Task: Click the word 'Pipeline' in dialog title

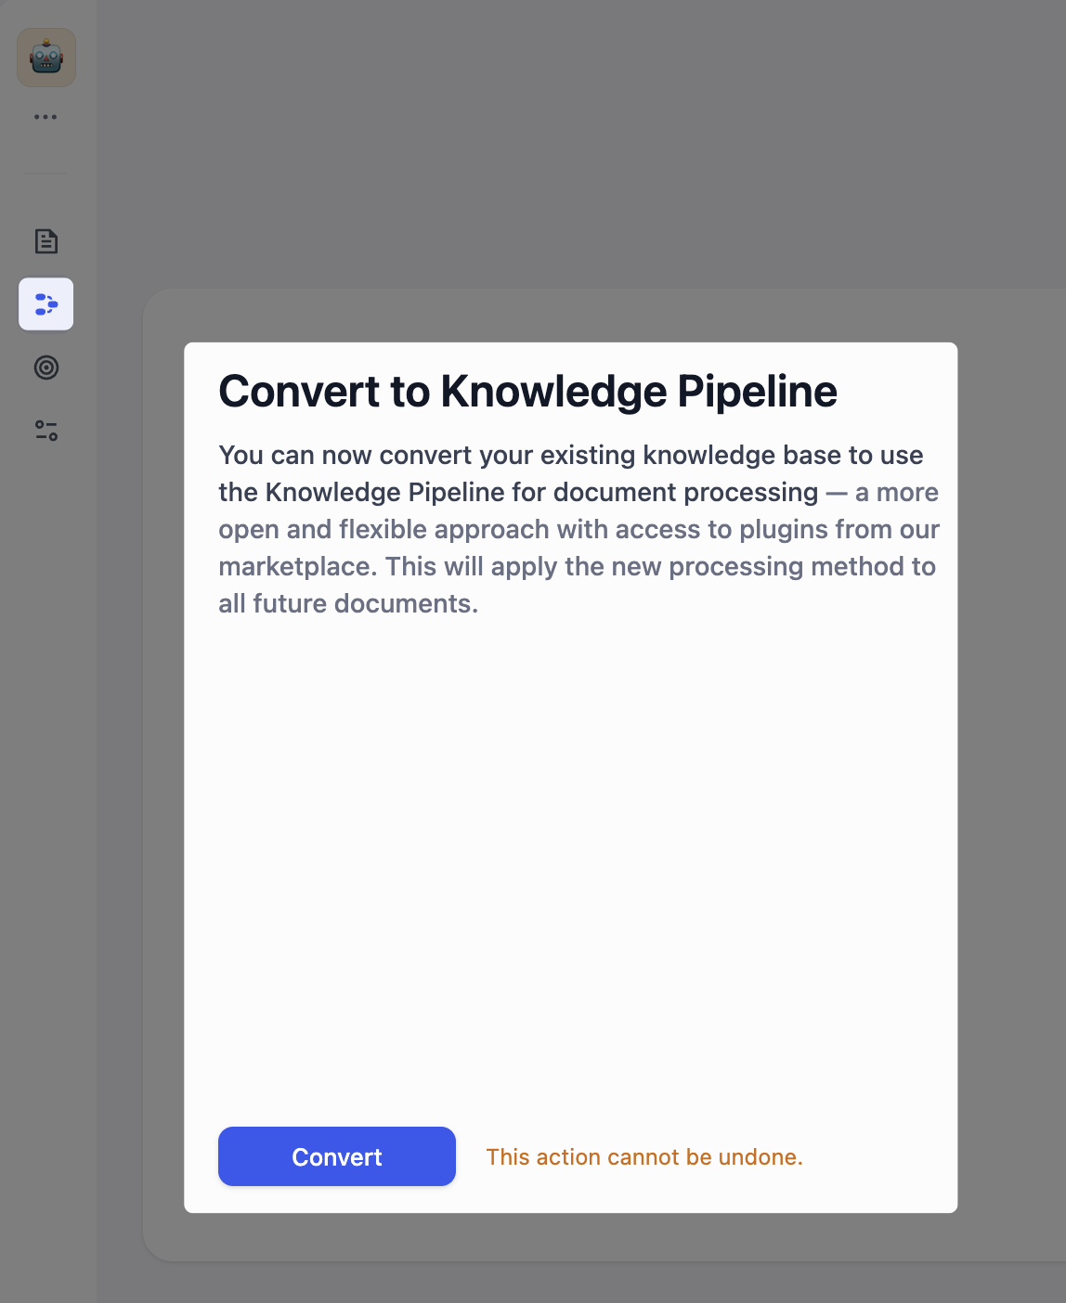Action: 757,392
